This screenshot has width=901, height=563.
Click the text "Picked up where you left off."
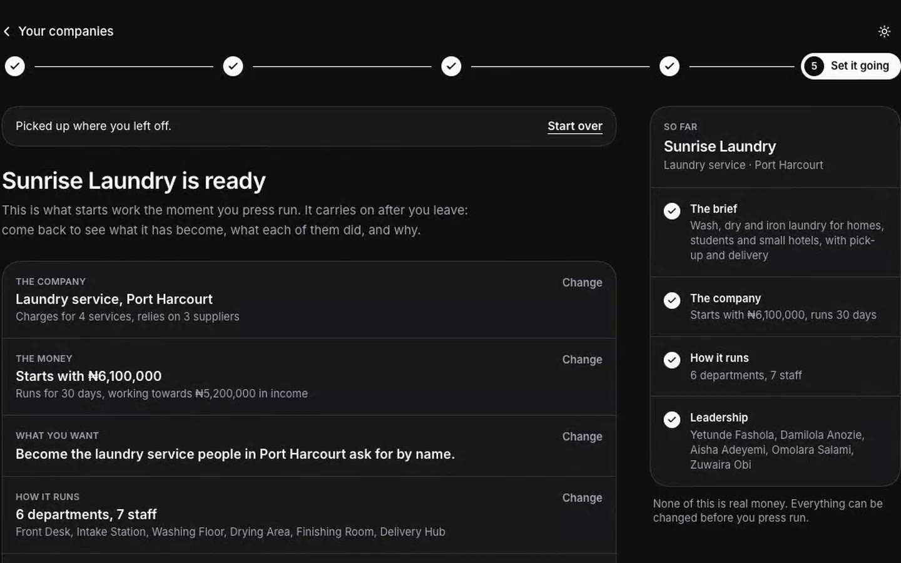(x=93, y=126)
